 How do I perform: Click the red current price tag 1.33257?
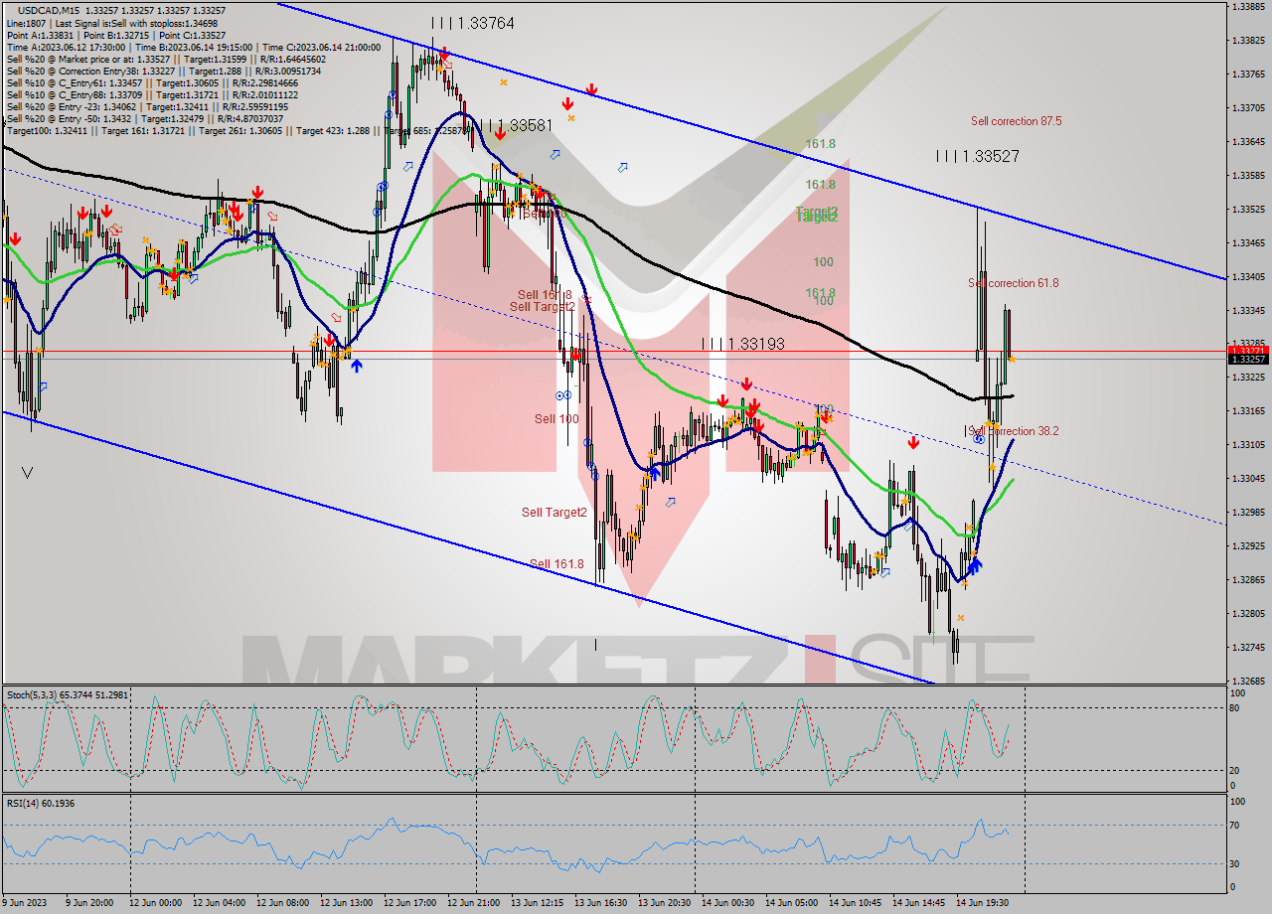point(1248,359)
